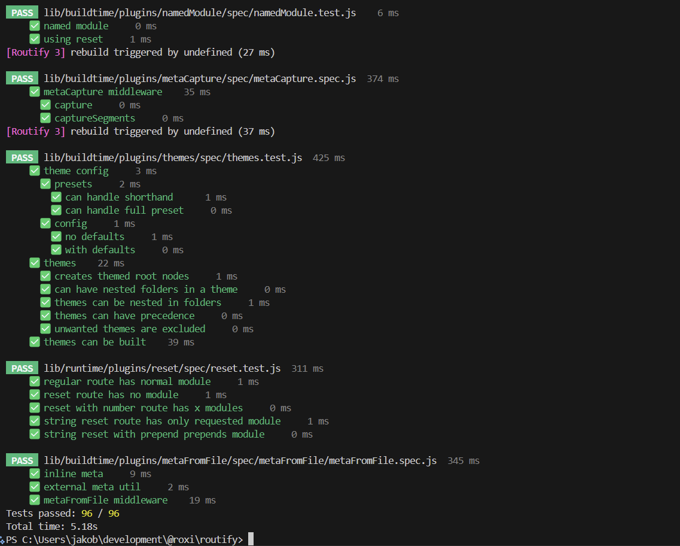This screenshot has width=680, height=546.
Task: Select the checkmark beside "presets"
Action: 45,184
